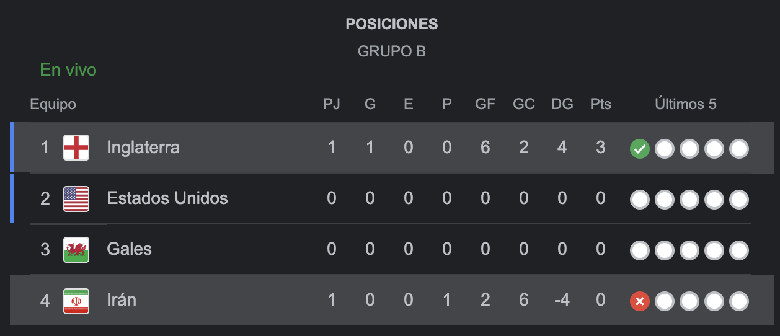Click the Pts column header
This screenshot has width=780, height=336.
pos(600,104)
